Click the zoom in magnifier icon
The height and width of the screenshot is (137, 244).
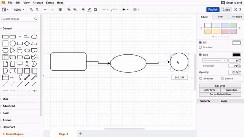coord(31,10)
